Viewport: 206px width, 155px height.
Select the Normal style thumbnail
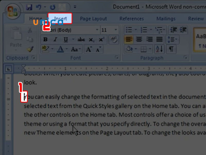200,40
